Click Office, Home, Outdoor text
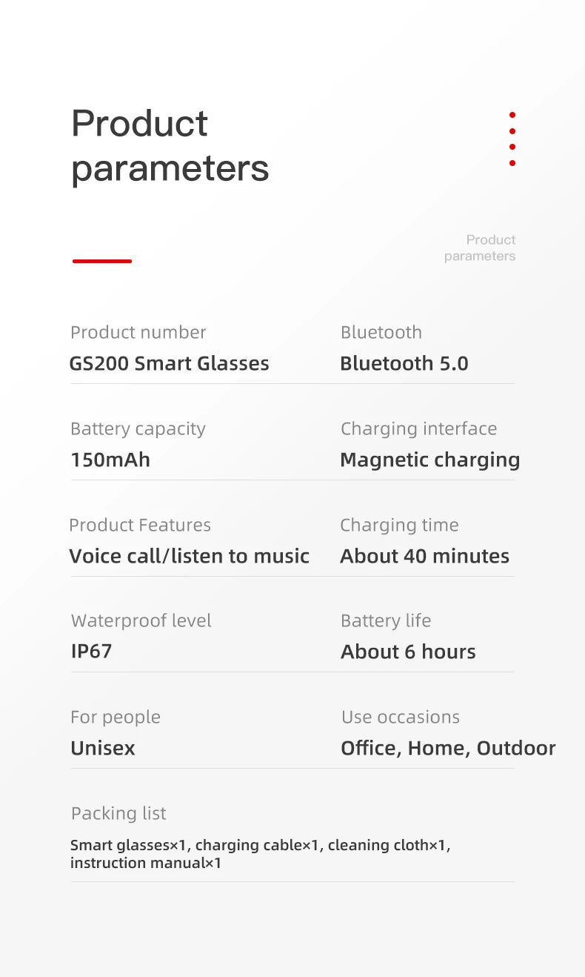Screen dimensions: 585x977 click(448, 748)
